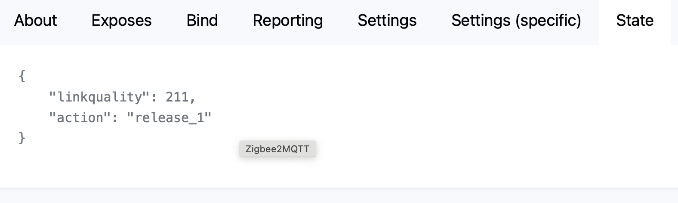Click the opening curly brace
Image resolution: width=678 pixels, height=203 pixels.
[22, 76]
